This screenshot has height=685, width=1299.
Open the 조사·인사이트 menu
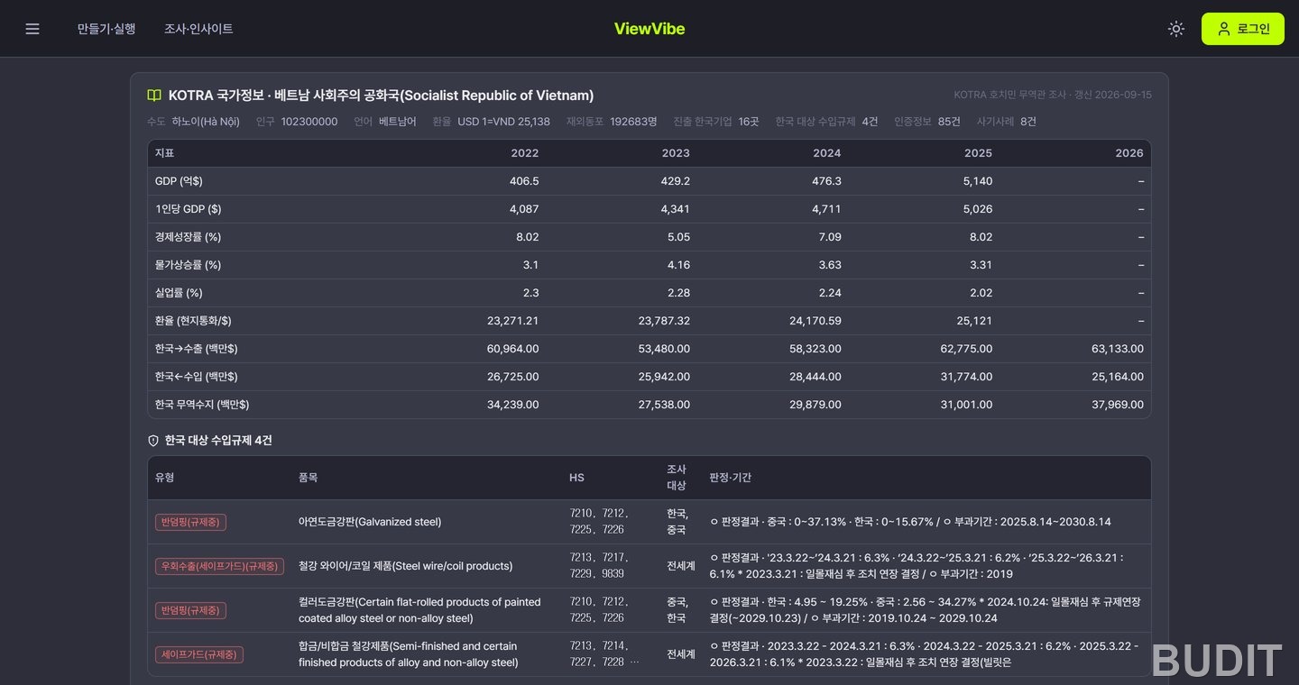pyautogui.click(x=198, y=29)
